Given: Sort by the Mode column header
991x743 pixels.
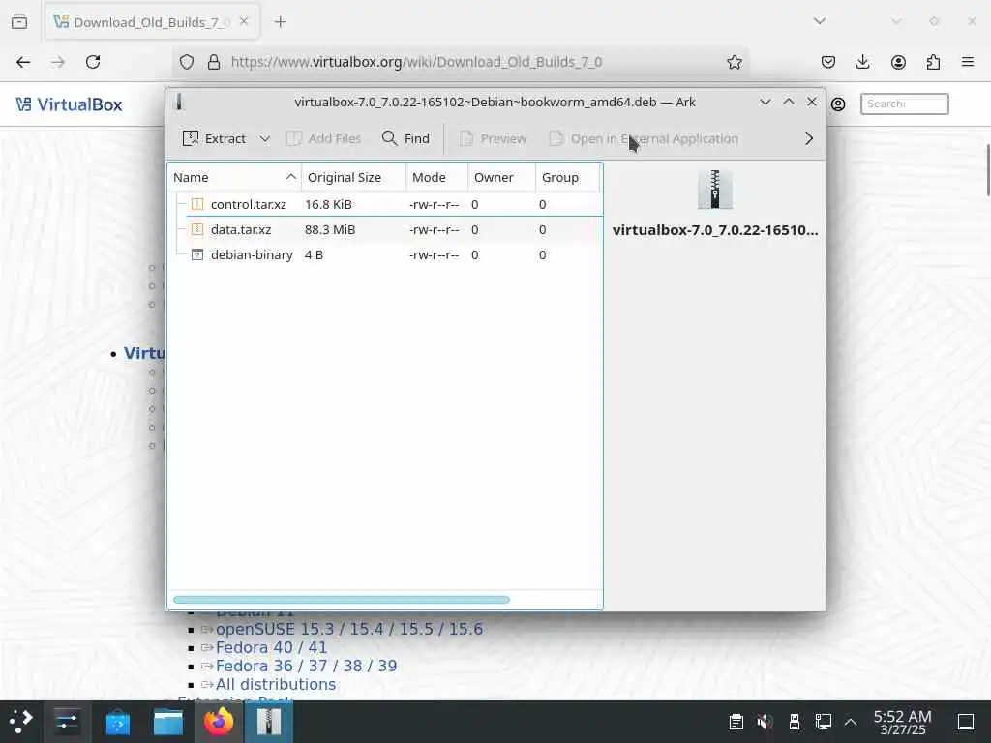Looking at the screenshot, I should 437,178.
